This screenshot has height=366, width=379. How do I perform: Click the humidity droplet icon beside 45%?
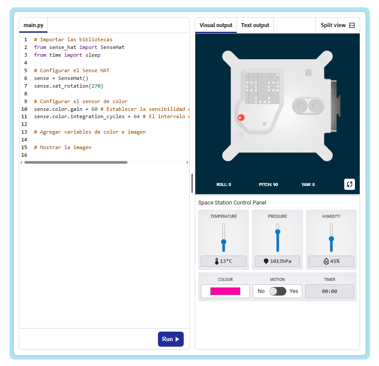coord(326,261)
